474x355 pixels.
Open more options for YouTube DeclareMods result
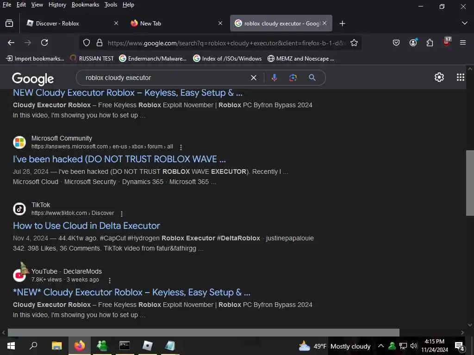tap(109, 281)
